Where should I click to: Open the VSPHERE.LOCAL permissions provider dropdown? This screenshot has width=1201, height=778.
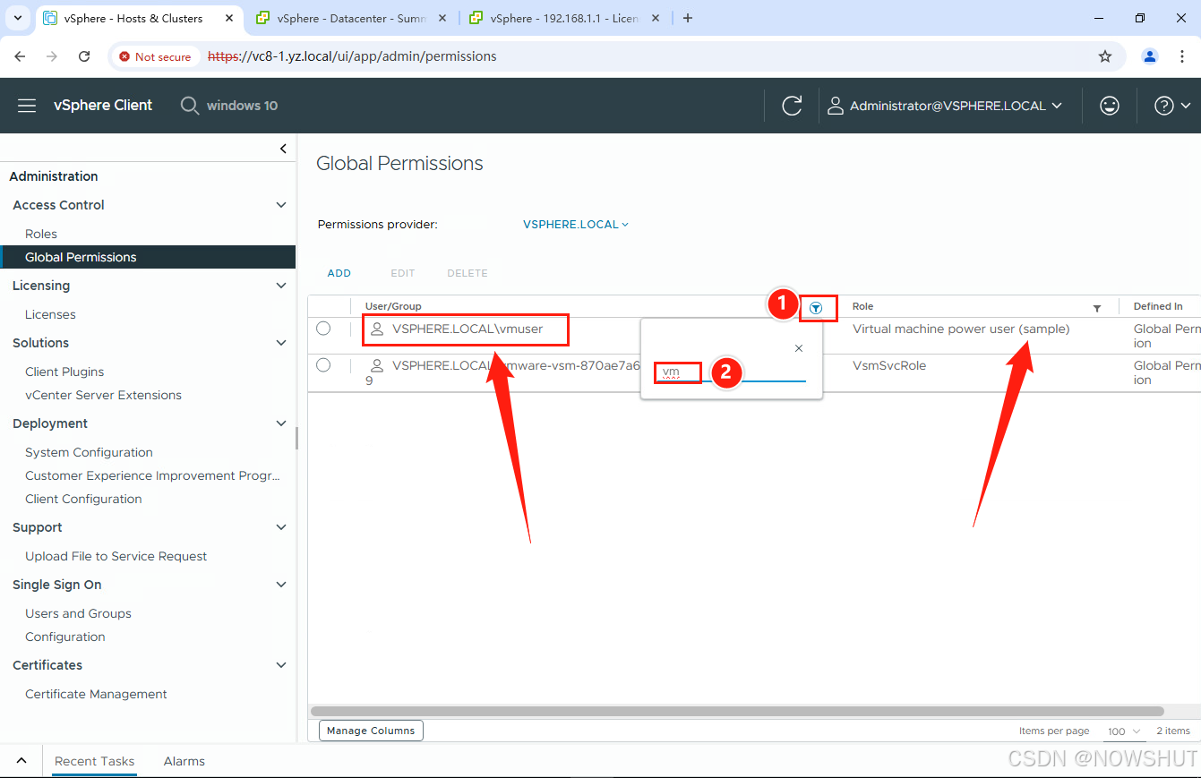[576, 225]
